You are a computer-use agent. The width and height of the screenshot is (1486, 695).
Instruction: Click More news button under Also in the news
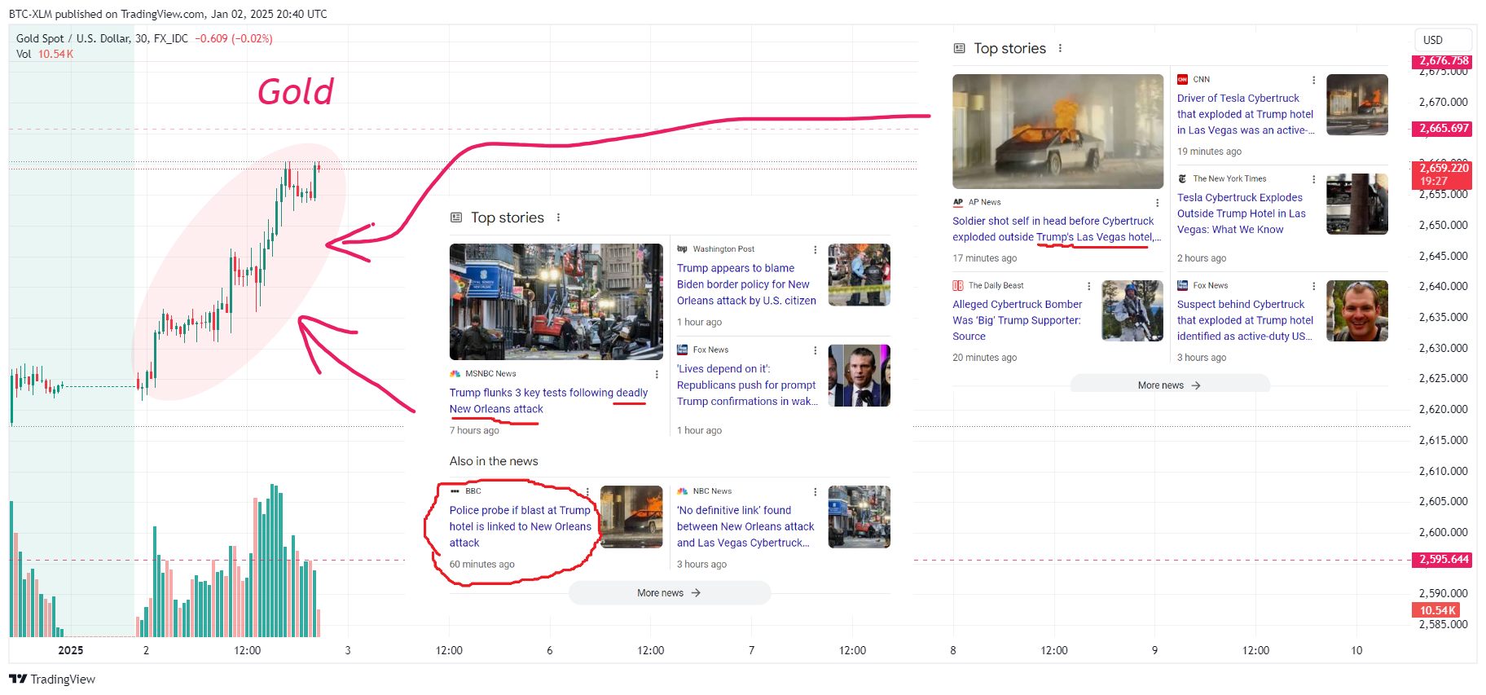click(x=669, y=592)
